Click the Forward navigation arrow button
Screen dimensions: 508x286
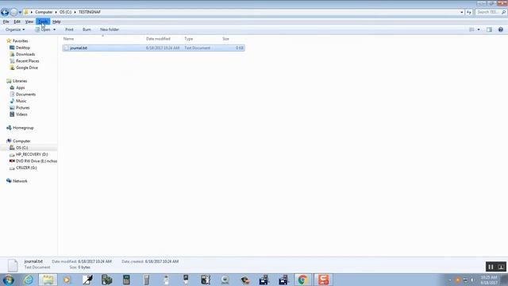click(13, 13)
